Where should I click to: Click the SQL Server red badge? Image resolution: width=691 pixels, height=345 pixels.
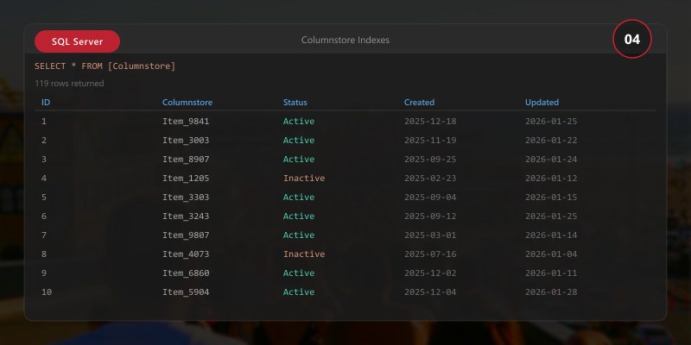pyautogui.click(x=77, y=41)
